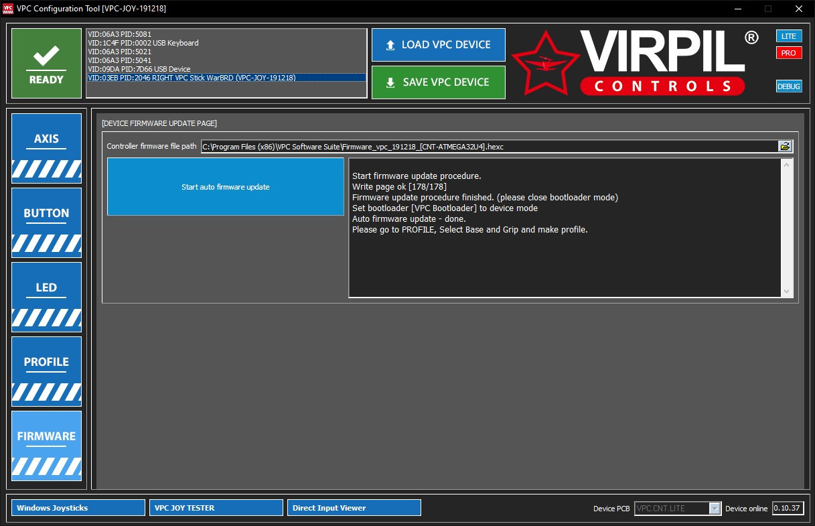Launch VPC JOY TESTER
The image size is (815, 526).
216,508
